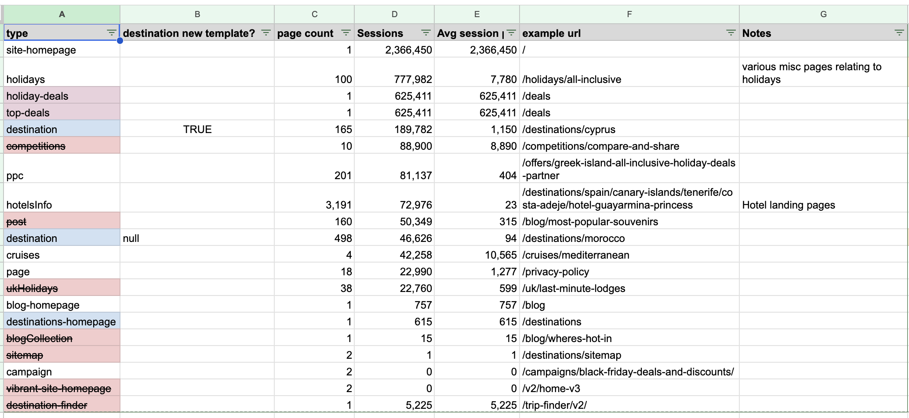Select column D header

(394, 14)
